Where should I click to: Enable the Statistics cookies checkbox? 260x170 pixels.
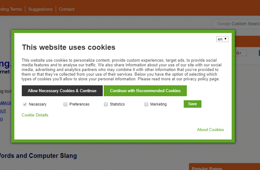pos(106,104)
